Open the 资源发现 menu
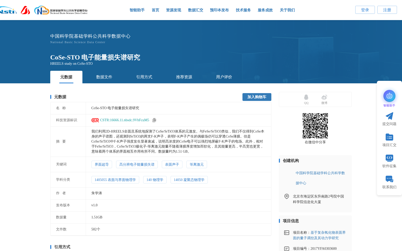 (x=173, y=10)
